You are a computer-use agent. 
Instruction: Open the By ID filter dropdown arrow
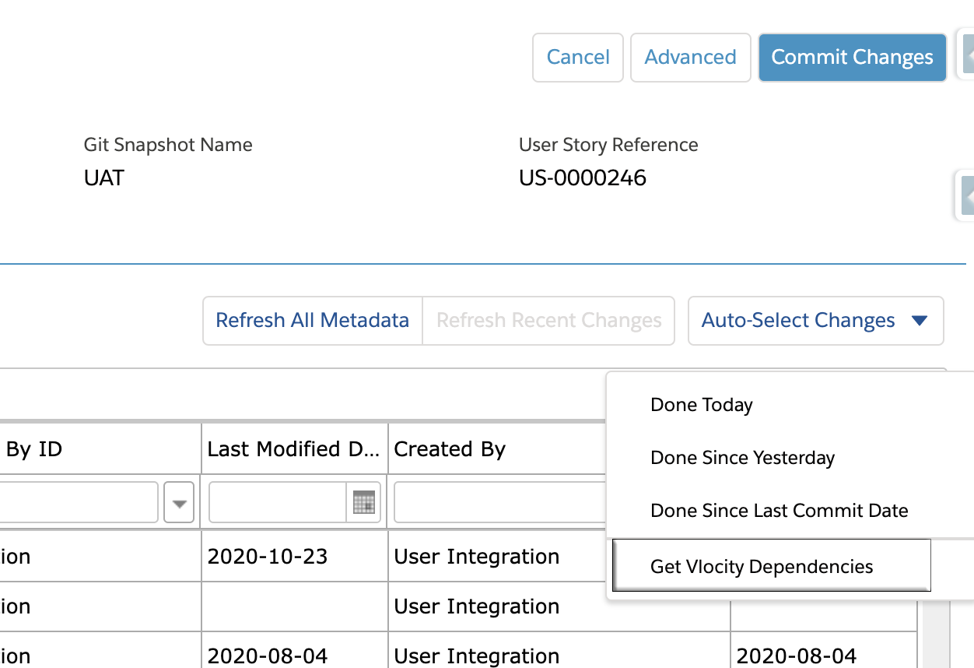tap(179, 503)
